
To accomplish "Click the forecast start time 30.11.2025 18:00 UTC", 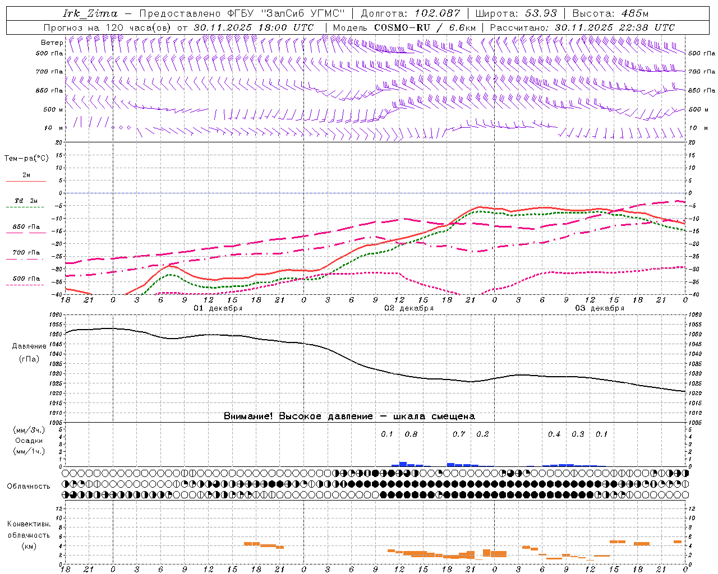I will pos(254,27).
